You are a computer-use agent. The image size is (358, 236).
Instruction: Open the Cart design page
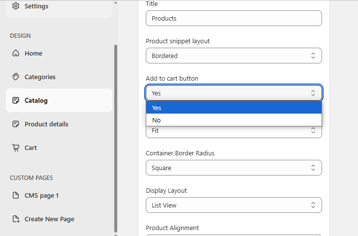59,148
